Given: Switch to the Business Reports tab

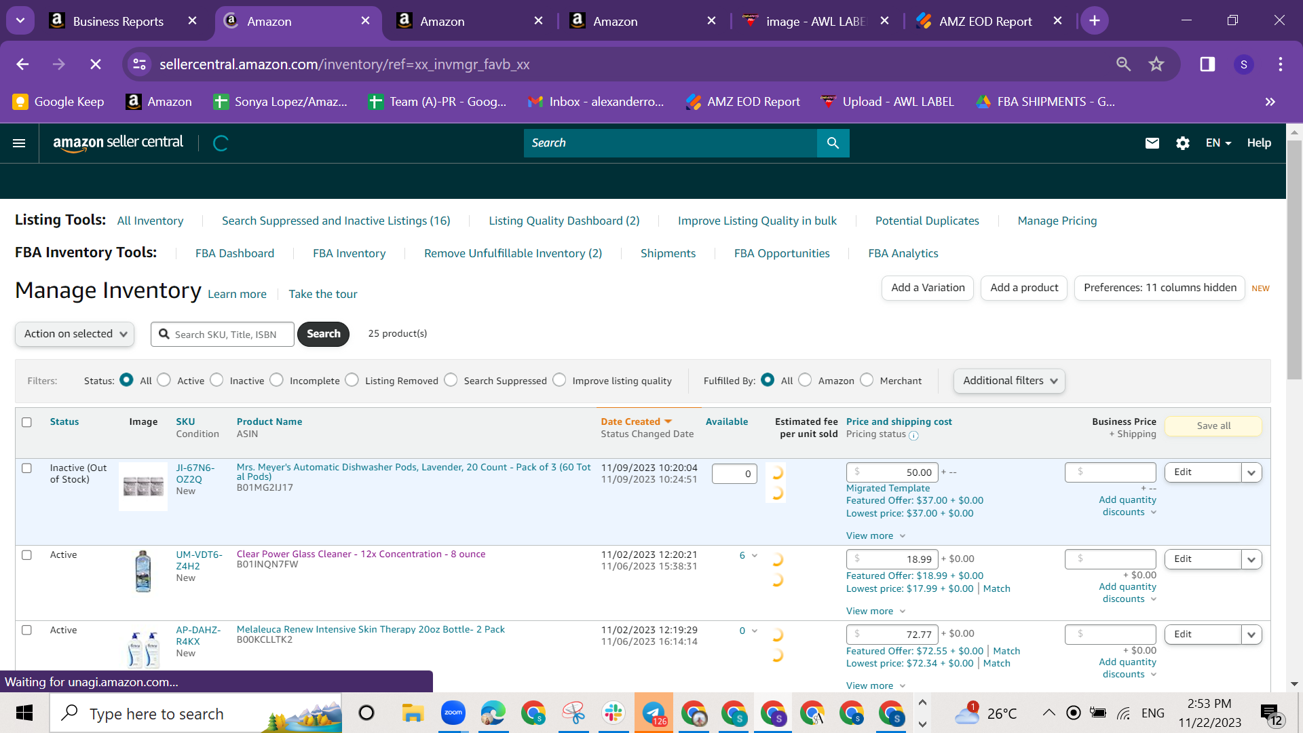Looking at the screenshot, I should (x=122, y=21).
